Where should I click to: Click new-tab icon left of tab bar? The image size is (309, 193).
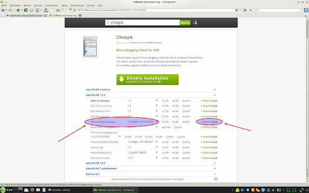click(2, 15)
